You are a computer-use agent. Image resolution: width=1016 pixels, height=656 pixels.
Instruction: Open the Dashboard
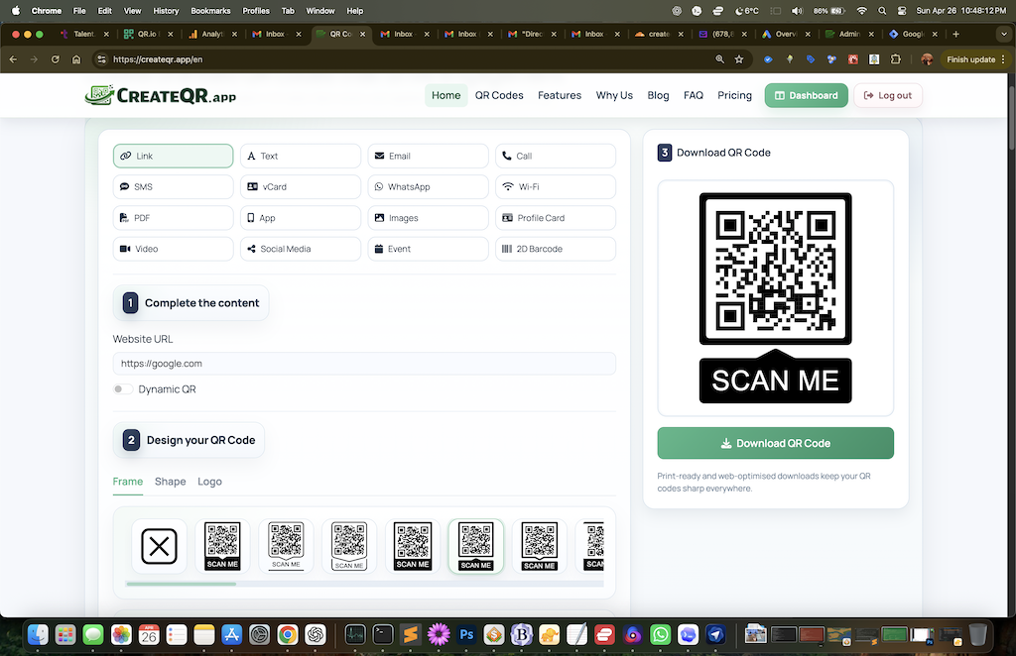(806, 95)
